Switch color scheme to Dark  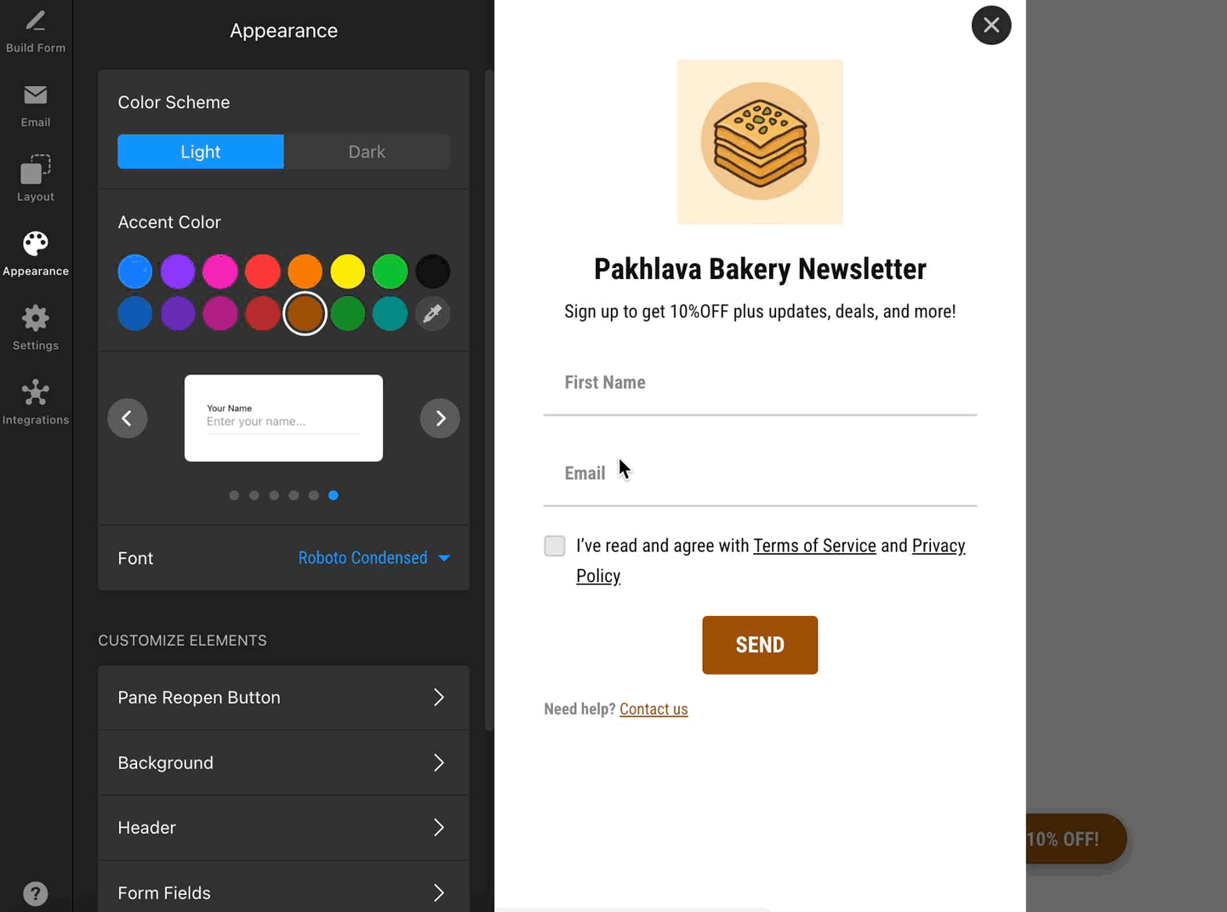tap(367, 151)
